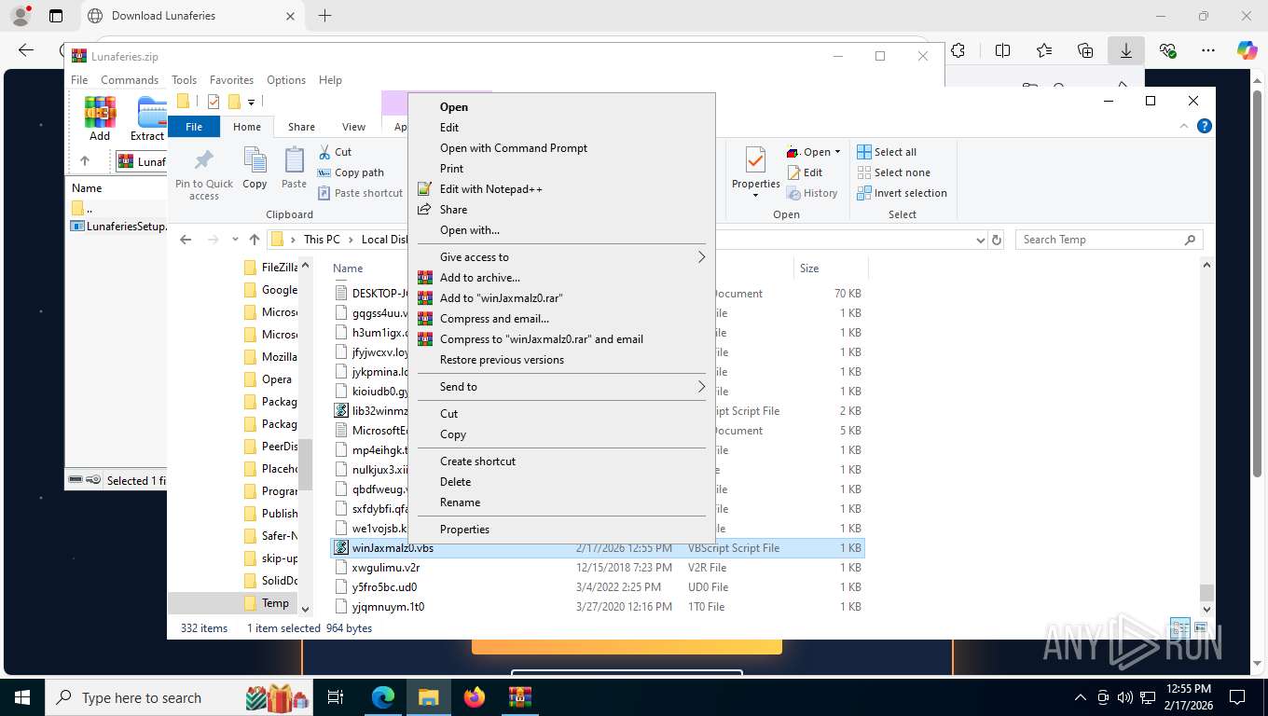Select Open with Command Prompt
1268x716 pixels.
click(x=514, y=148)
